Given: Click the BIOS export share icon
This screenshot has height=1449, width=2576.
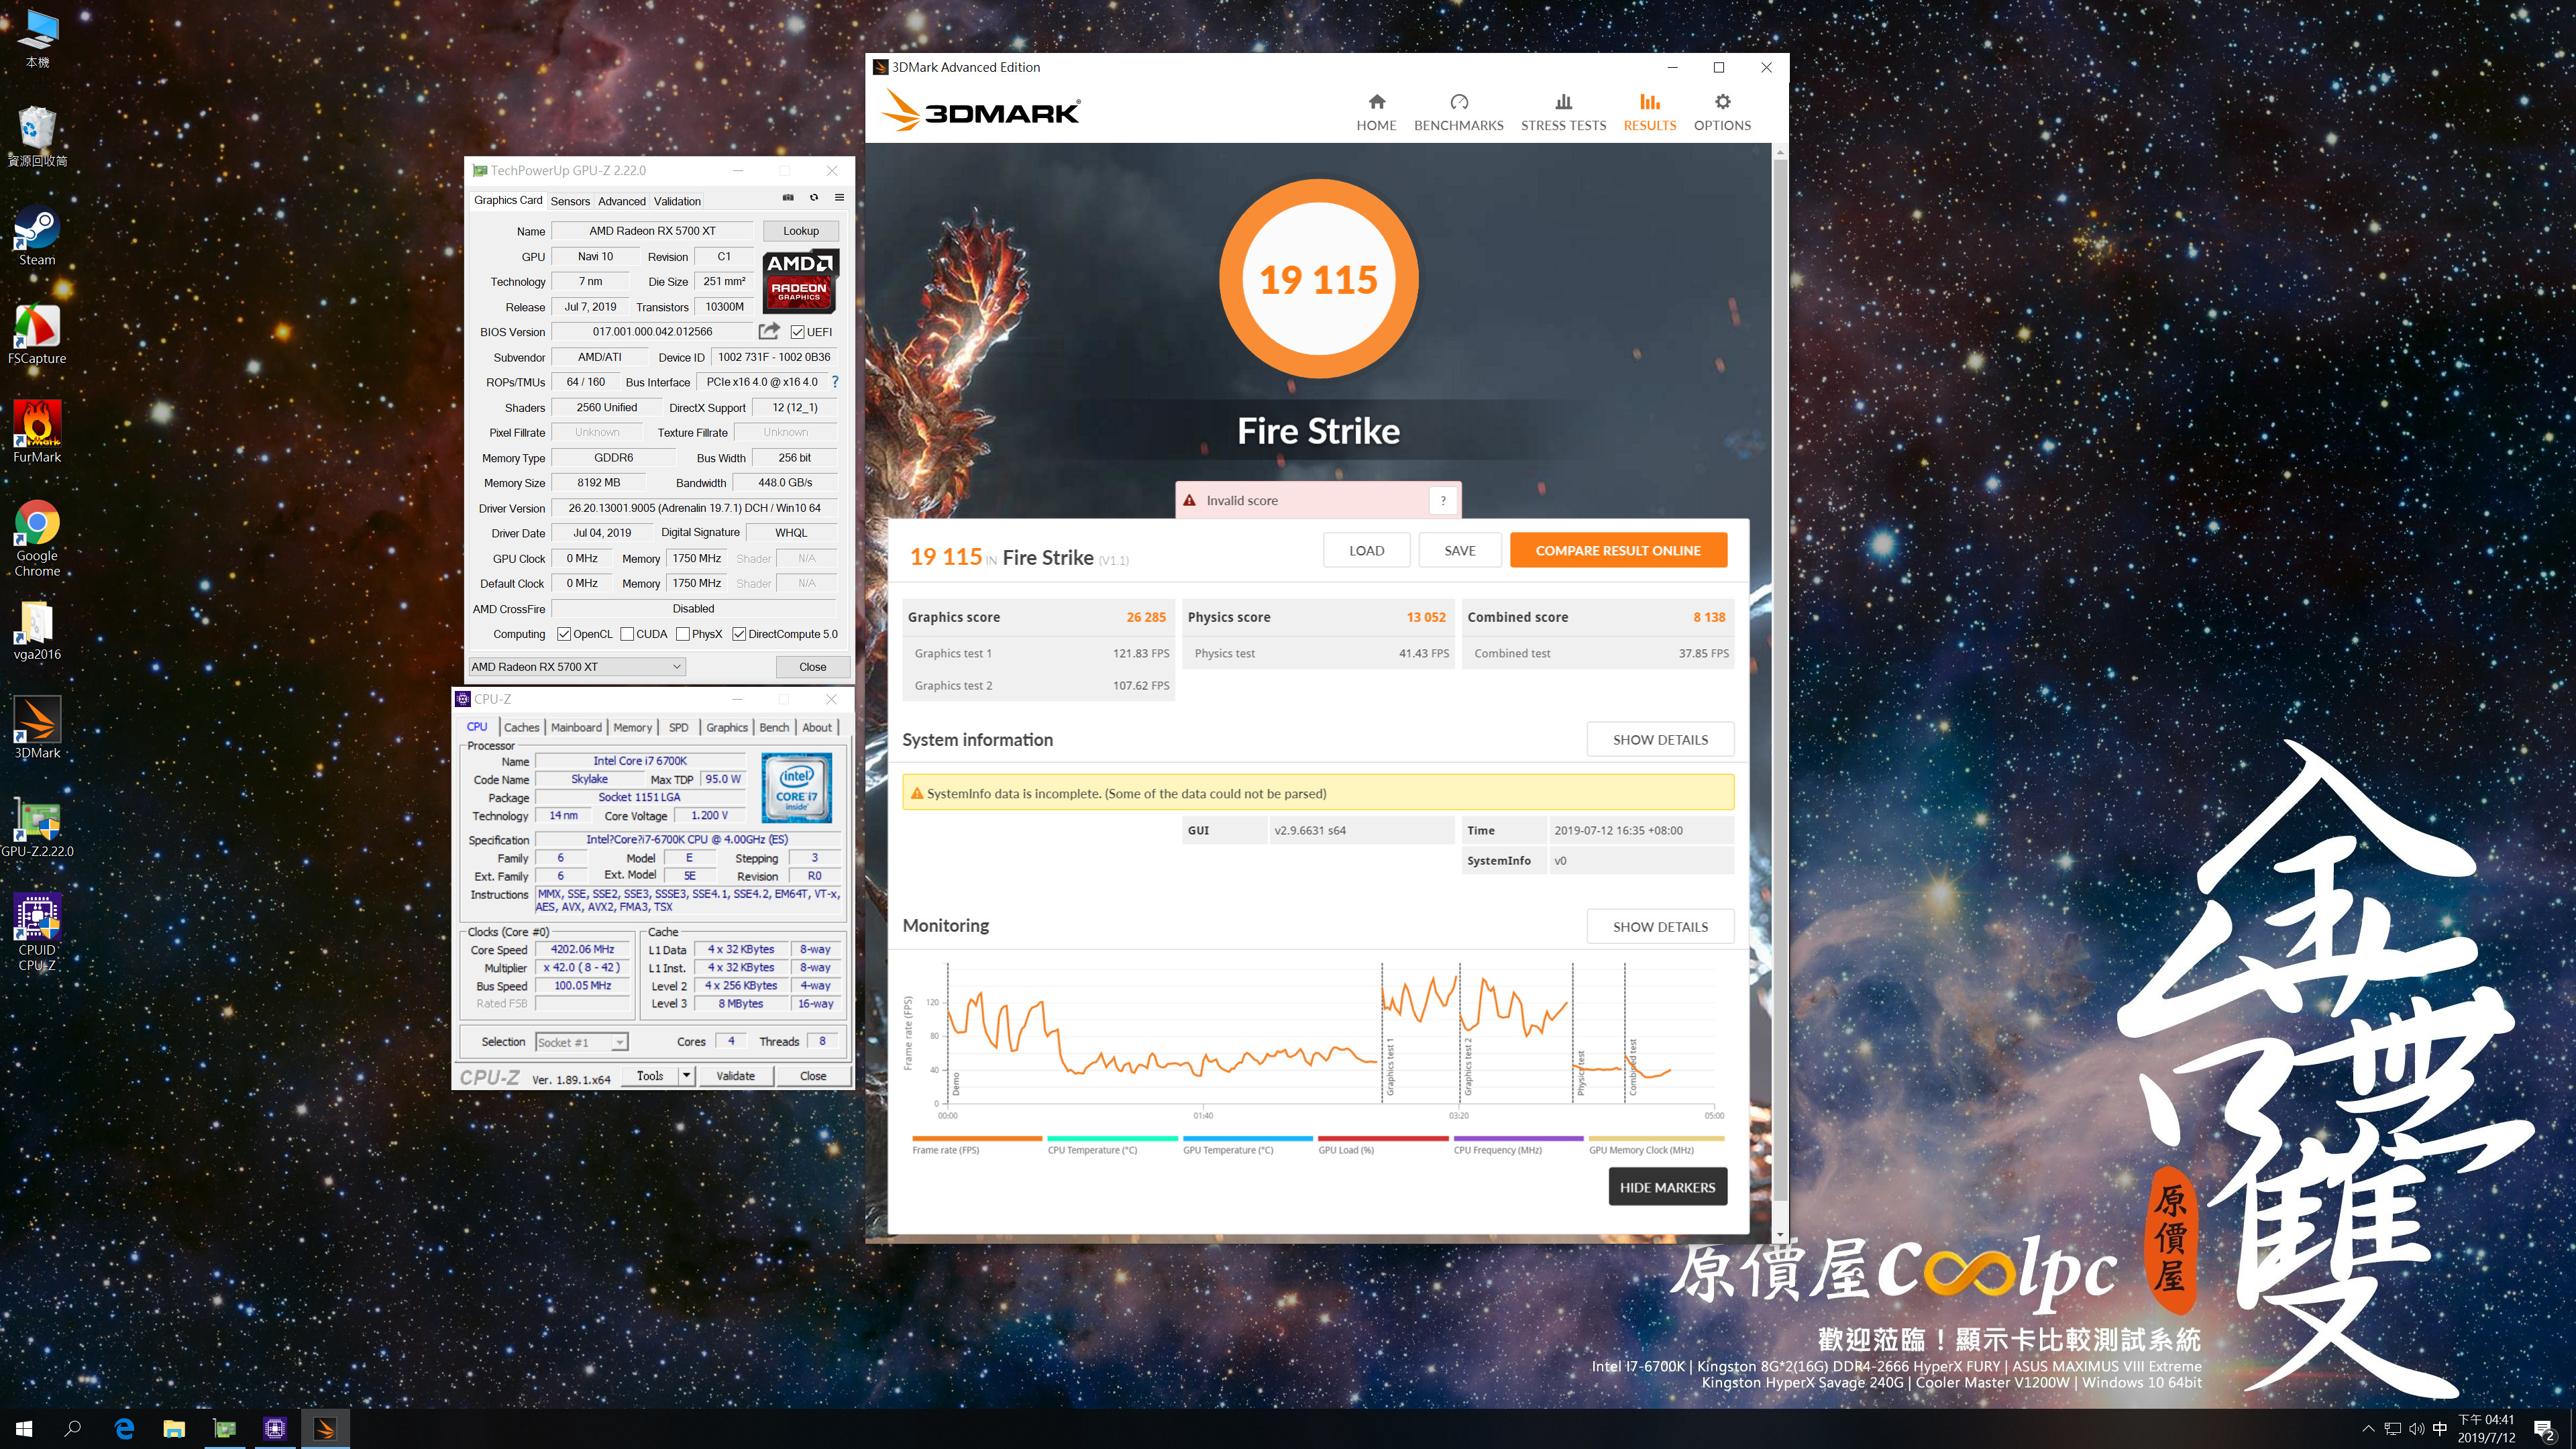Looking at the screenshot, I should point(768,331).
